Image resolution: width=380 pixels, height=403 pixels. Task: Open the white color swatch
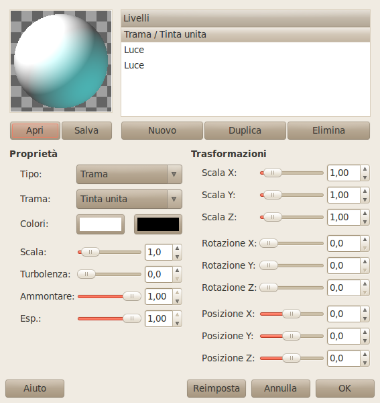[x=101, y=224]
